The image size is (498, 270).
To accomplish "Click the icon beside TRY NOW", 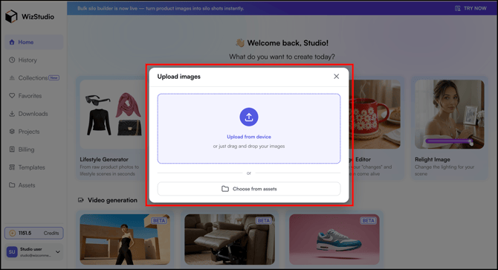I will (x=458, y=8).
